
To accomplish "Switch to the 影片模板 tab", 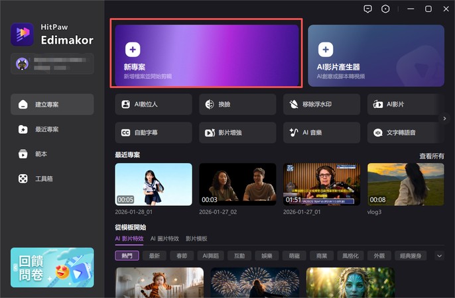I will [x=196, y=238].
